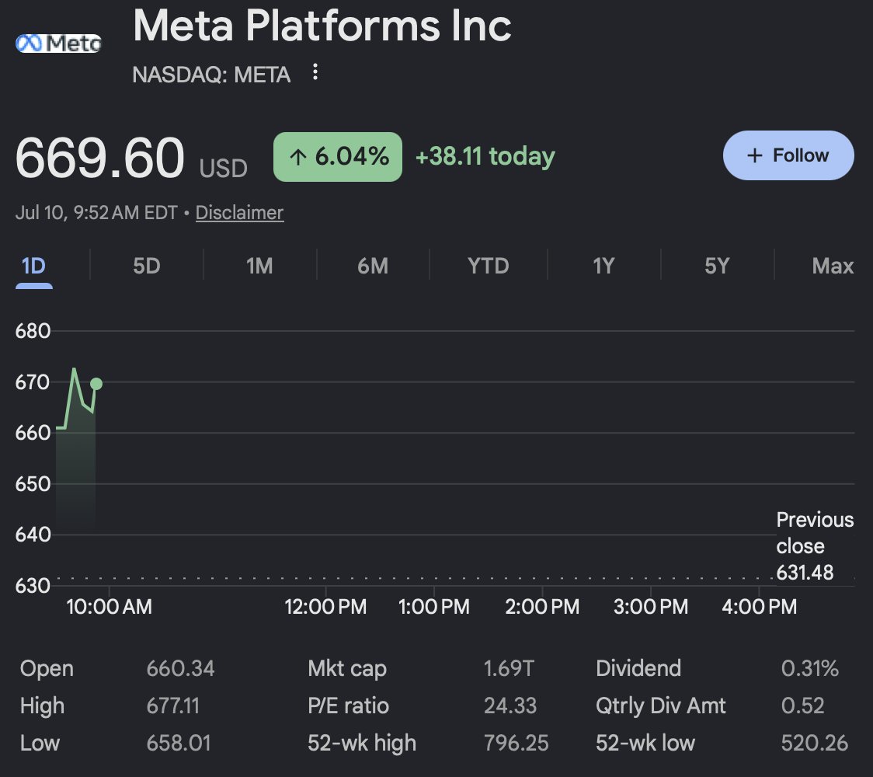Click the 52-wk high label
The width and height of the screenshot is (873, 777).
click(362, 744)
